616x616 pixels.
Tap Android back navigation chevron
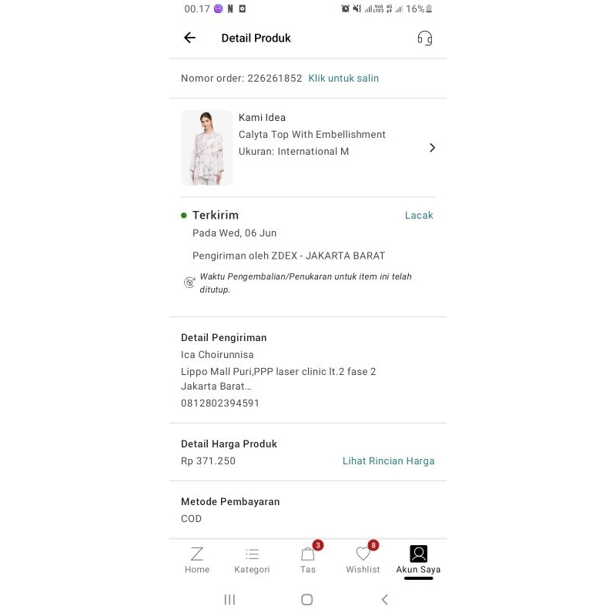click(x=384, y=600)
